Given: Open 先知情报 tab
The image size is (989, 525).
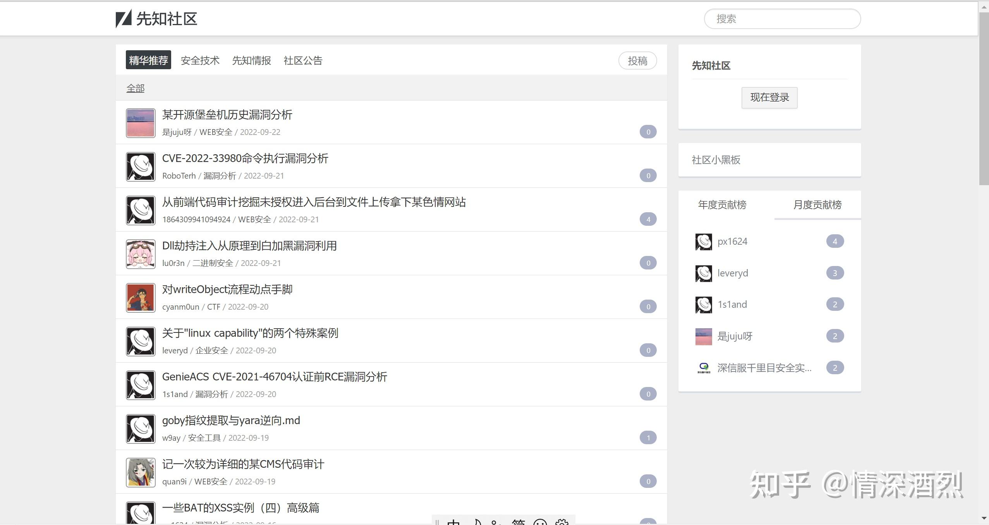Looking at the screenshot, I should pyautogui.click(x=251, y=60).
